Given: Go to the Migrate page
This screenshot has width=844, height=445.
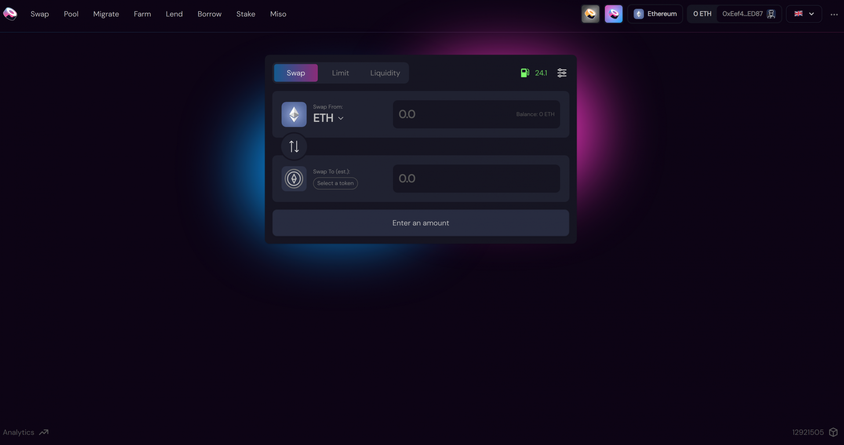Looking at the screenshot, I should 106,14.
